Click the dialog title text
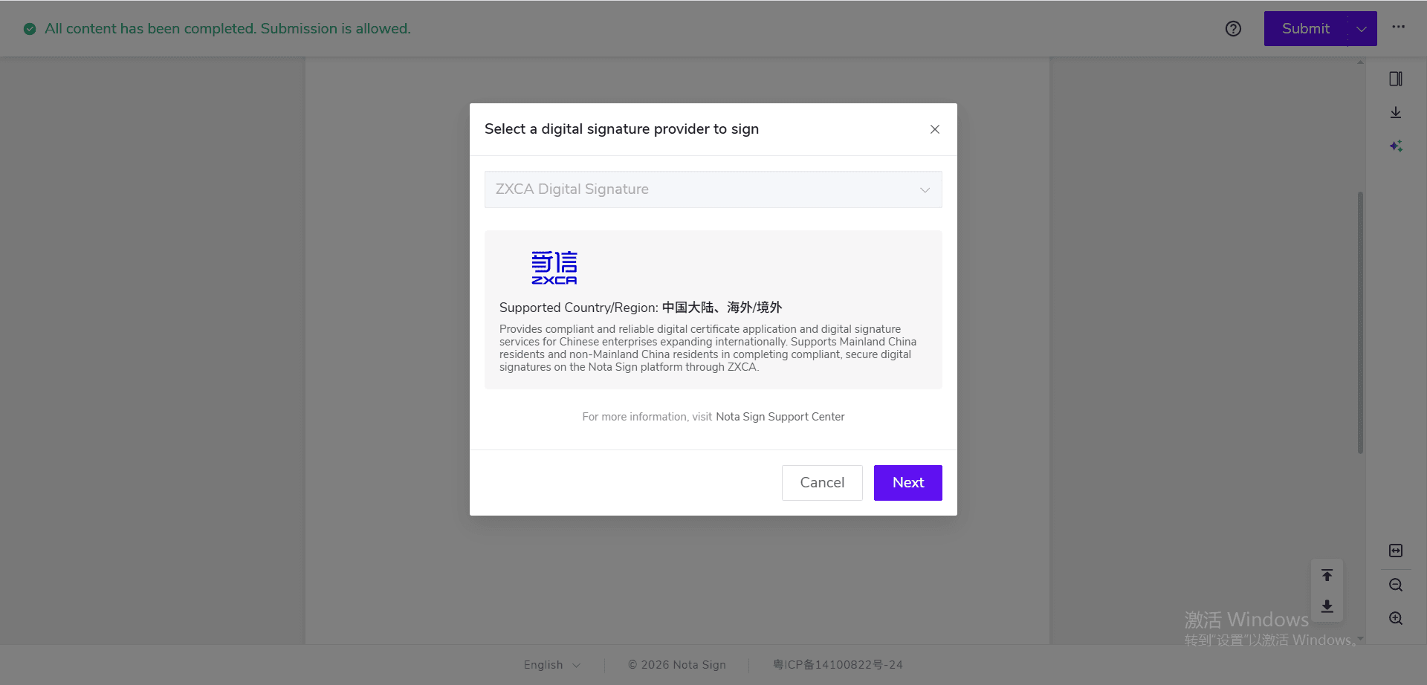The height and width of the screenshot is (685, 1427). coord(622,129)
